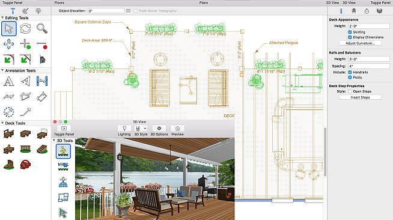The height and width of the screenshot is (220, 393).
Task: Select the floor plan 3D tool icon
Action: pos(63,197)
